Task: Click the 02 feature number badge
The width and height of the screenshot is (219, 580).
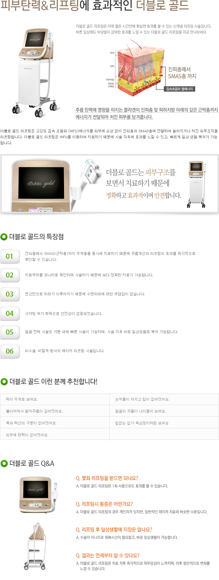Action: [x=10, y=275]
